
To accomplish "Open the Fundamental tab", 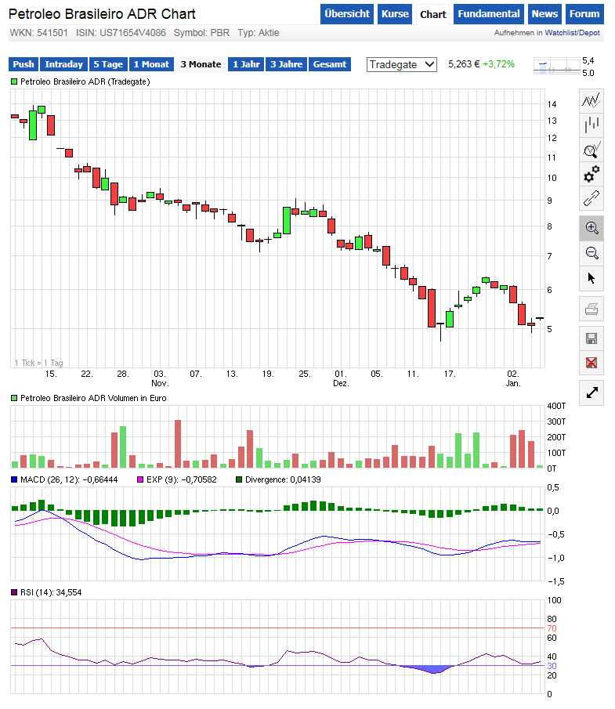I will [x=489, y=14].
